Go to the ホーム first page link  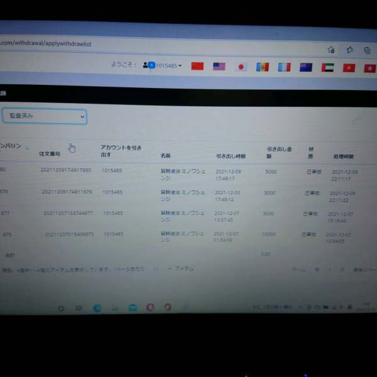299,270
